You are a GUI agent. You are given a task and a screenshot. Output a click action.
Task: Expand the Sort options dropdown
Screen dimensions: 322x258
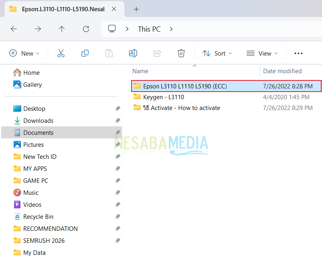[217, 53]
